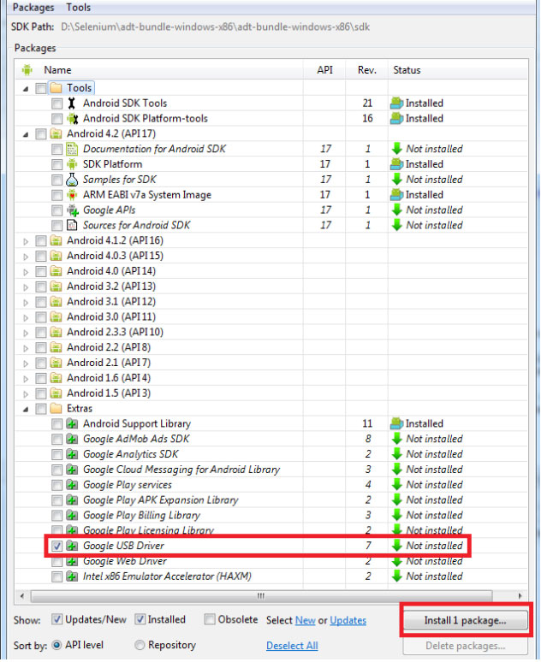Expand the Android 4.1.2 (API 16) node
The height and width of the screenshot is (662, 541).
(25, 241)
